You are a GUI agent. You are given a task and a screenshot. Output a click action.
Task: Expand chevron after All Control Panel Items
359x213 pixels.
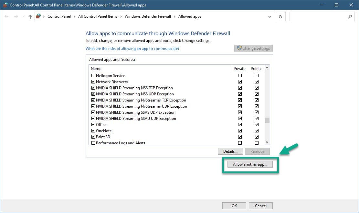(121, 16)
